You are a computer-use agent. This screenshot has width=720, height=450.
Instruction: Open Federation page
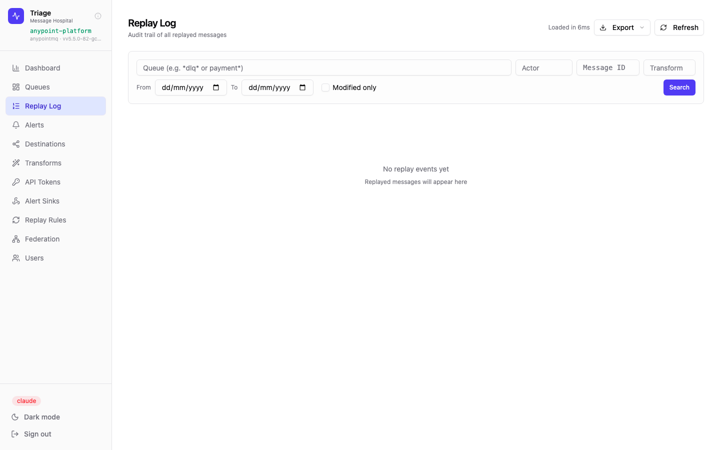[x=55, y=239]
